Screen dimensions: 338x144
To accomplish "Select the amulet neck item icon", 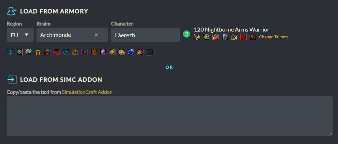I will (x=19, y=52).
